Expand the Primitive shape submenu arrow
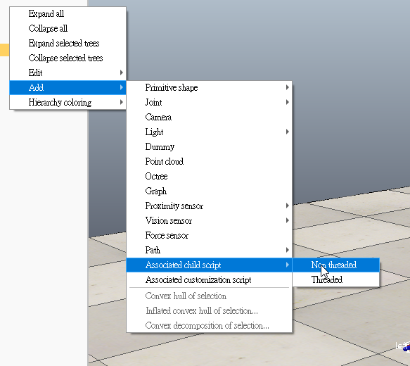The image size is (410, 366). (x=287, y=87)
